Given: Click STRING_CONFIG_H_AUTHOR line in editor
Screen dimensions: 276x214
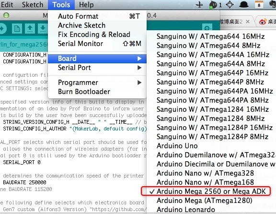Looking at the screenshot, I should pos(75,129).
